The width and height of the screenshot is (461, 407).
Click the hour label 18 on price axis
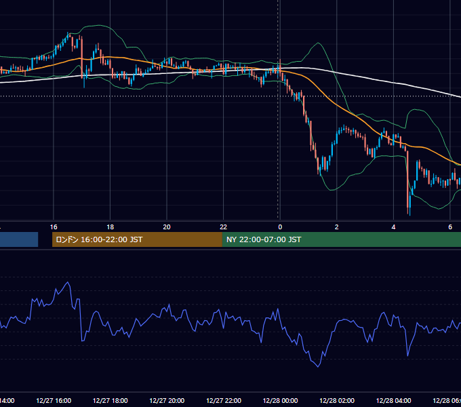click(x=111, y=227)
